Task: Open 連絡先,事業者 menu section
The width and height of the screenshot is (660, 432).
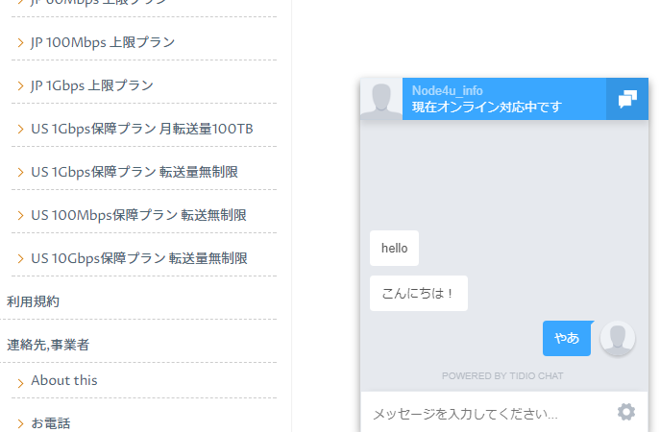Action: pyautogui.click(x=48, y=345)
